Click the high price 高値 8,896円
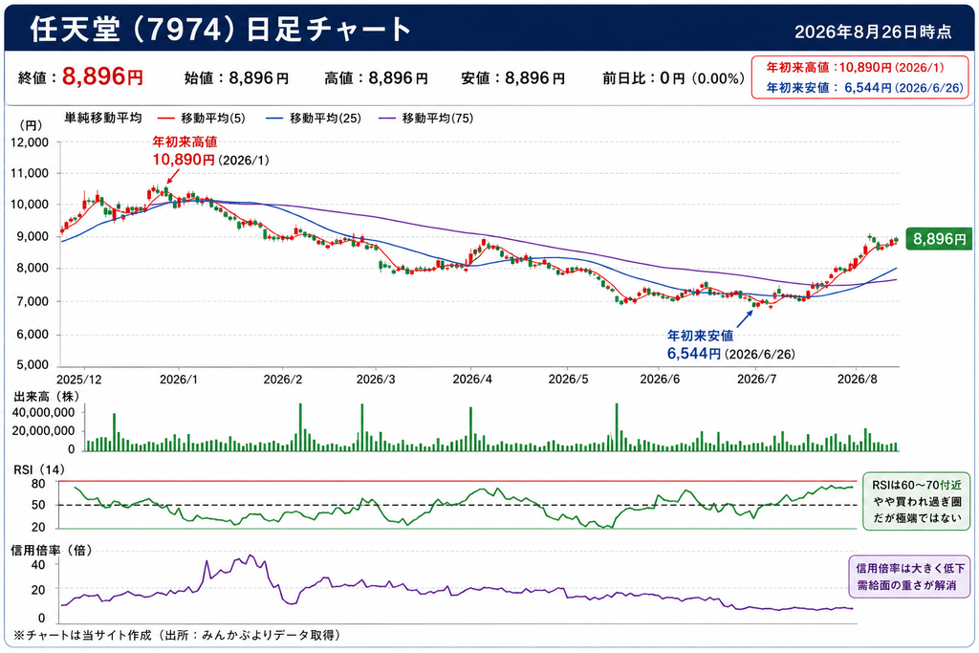The image size is (979, 653). [376, 78]
